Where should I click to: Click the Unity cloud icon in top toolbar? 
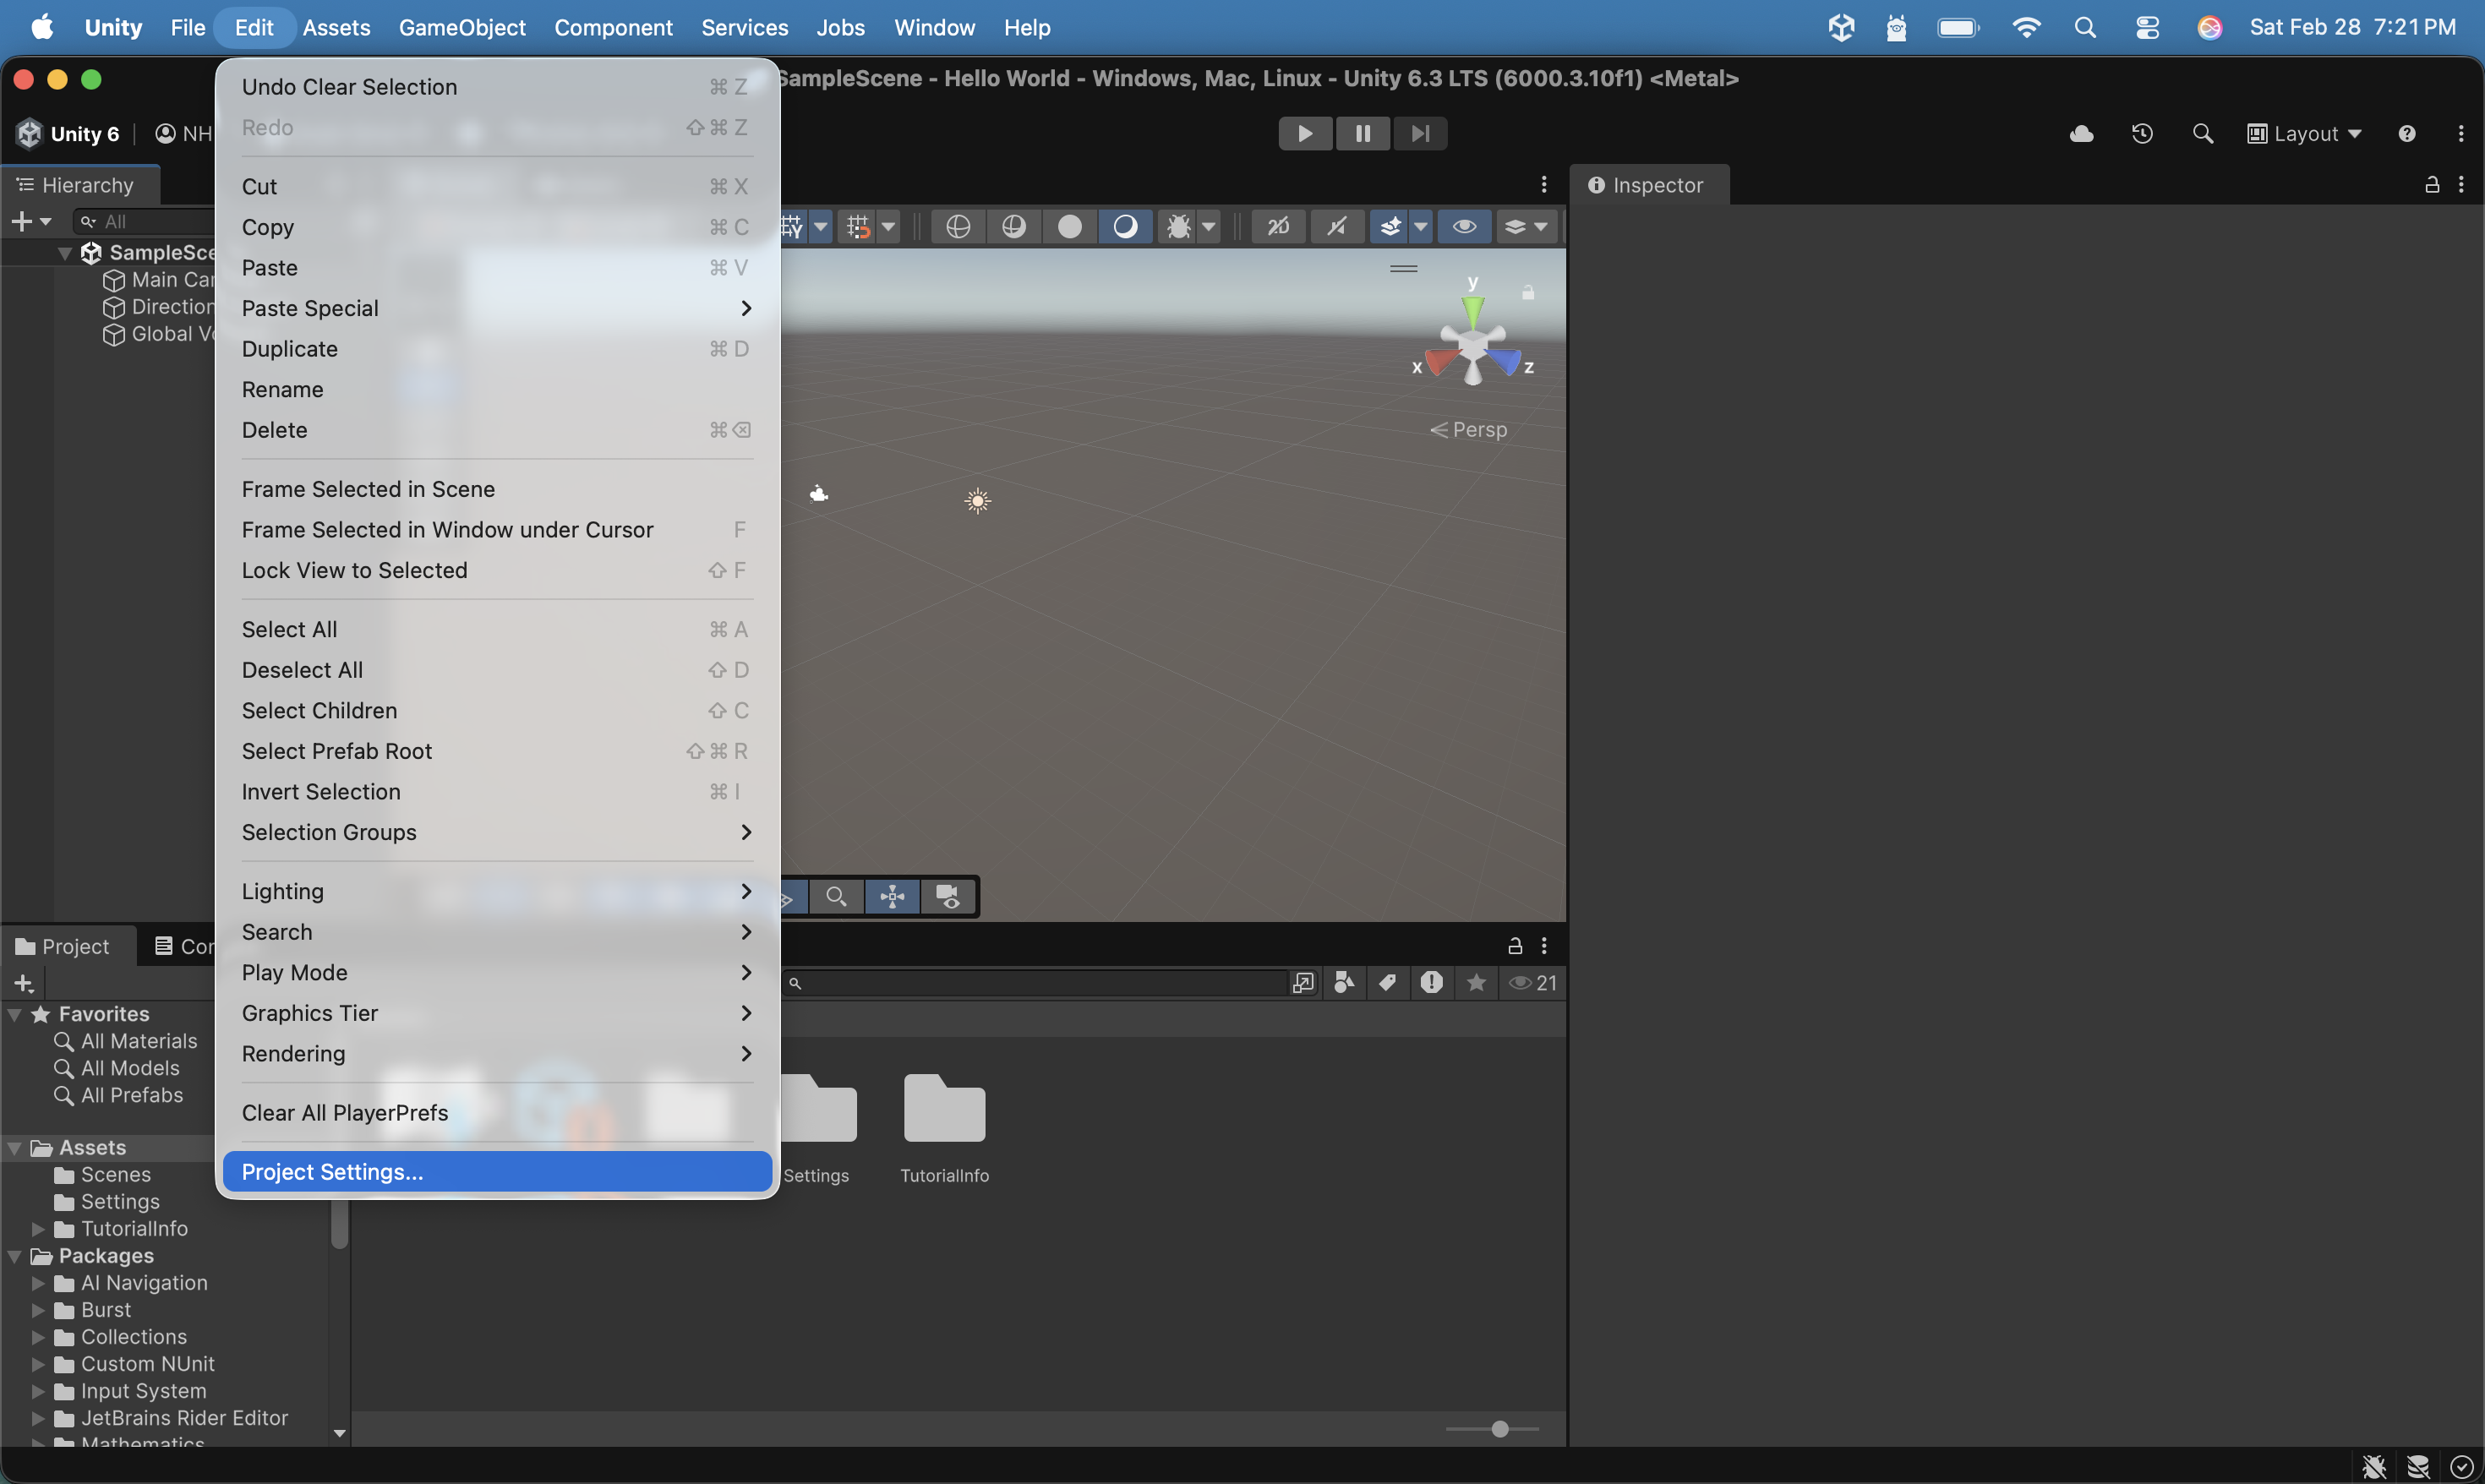pyautogui.click(x=2080, y=133)
